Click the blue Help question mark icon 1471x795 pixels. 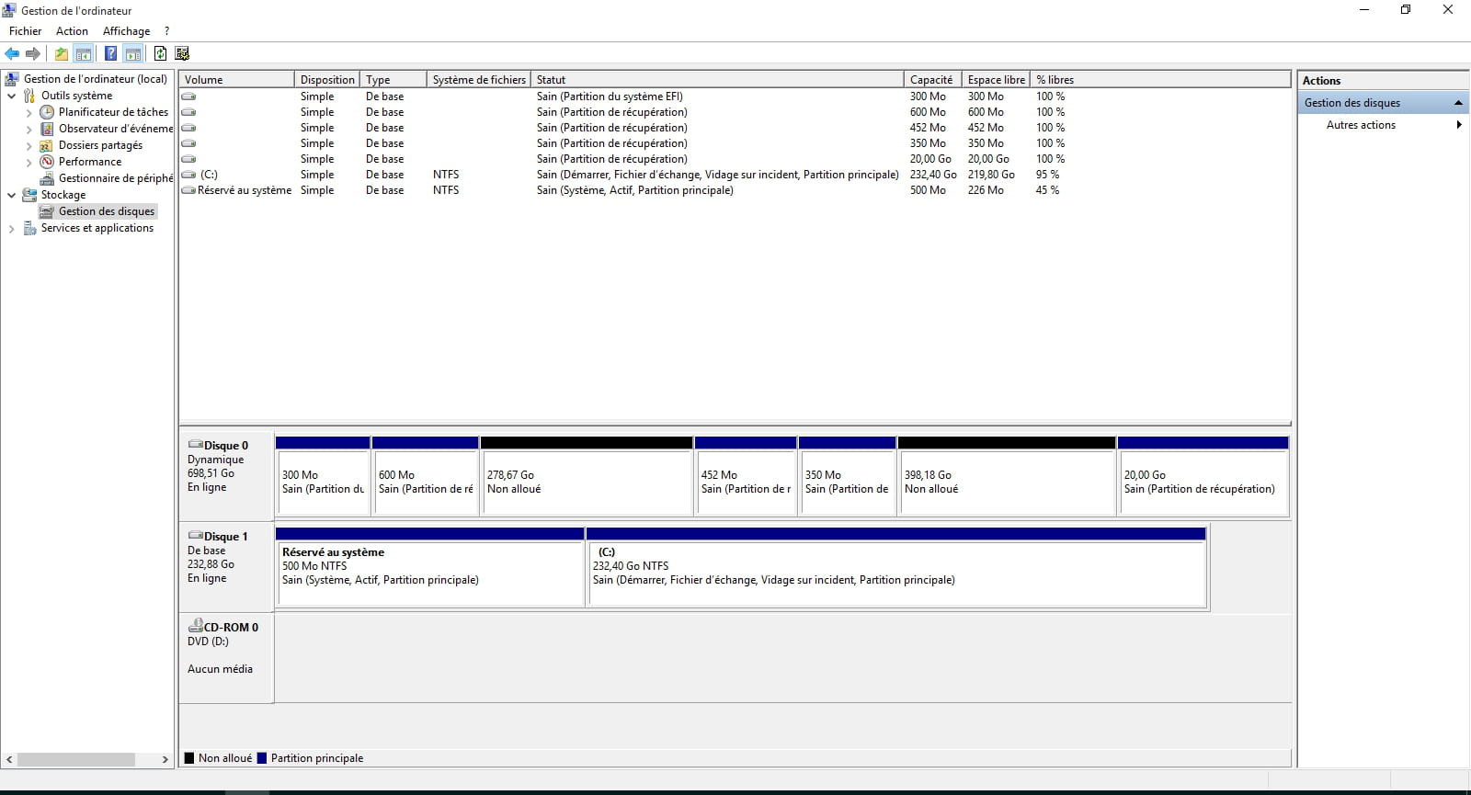(x=110, y=53)
